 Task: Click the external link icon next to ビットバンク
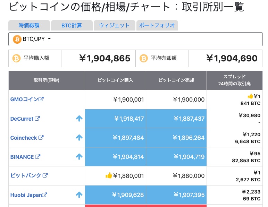(x=45, y=175)
